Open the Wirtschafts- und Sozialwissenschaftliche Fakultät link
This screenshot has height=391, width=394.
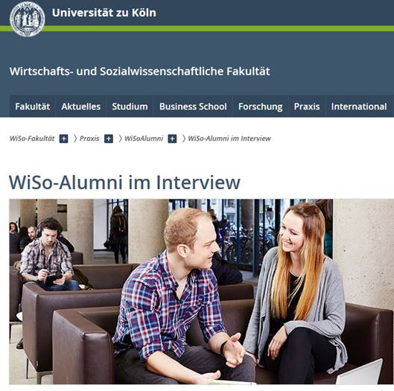(x=140, y=71)
